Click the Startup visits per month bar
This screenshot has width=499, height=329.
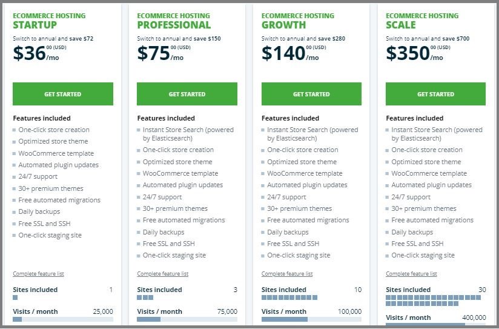(63, 319)
